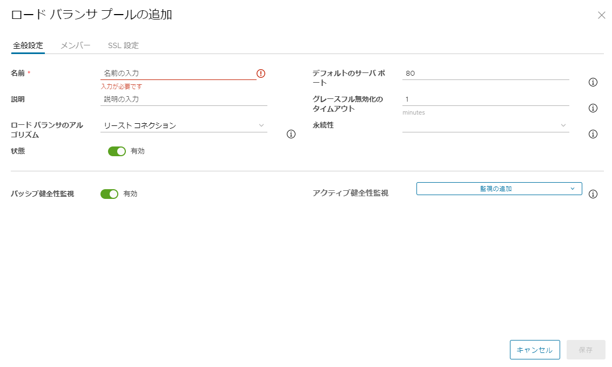Click the キャンセル button
The width and height of the screenshot is (612, 367).
pos(534,350)
